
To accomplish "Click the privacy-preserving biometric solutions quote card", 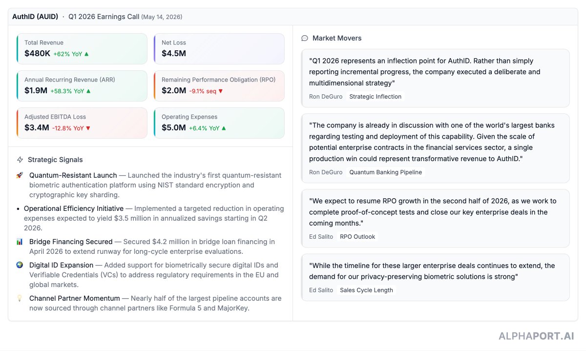I will [436, 277].
